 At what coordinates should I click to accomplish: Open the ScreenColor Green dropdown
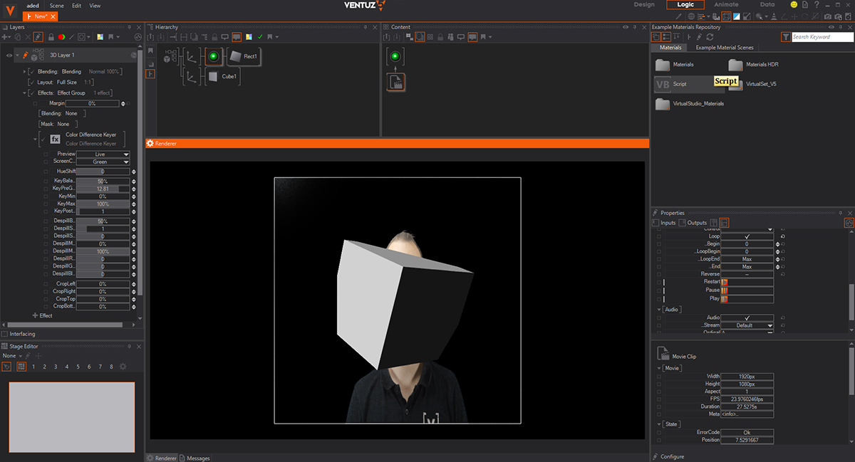coord(103,162)
